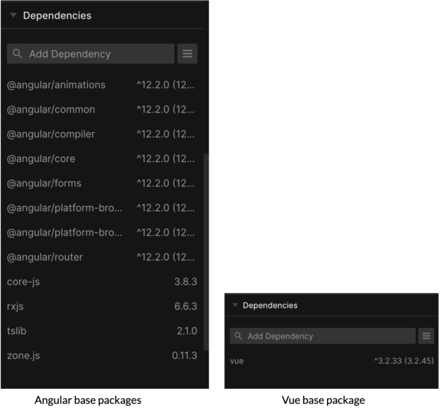Collapse the Angular Dependencies panel triangle

(x=13, y=16)
